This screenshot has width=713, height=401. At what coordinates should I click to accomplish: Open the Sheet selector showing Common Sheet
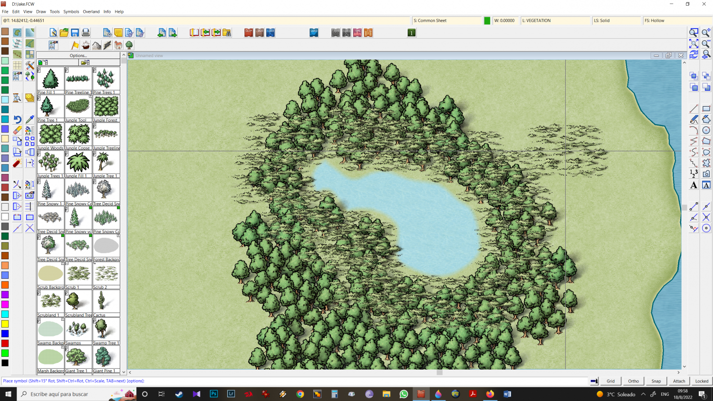(x=447, y=20)
